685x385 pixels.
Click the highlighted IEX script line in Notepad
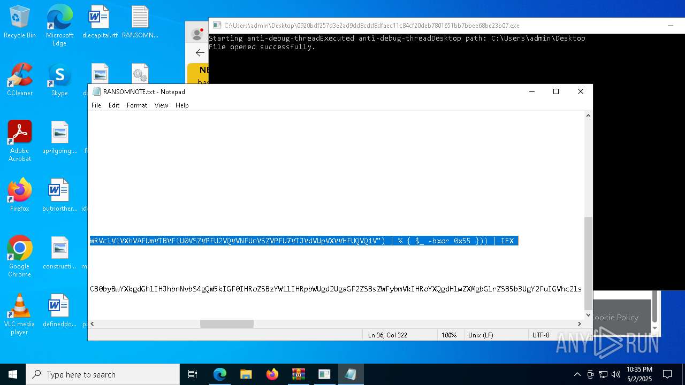pyautogui.click(x=304, y=241)
